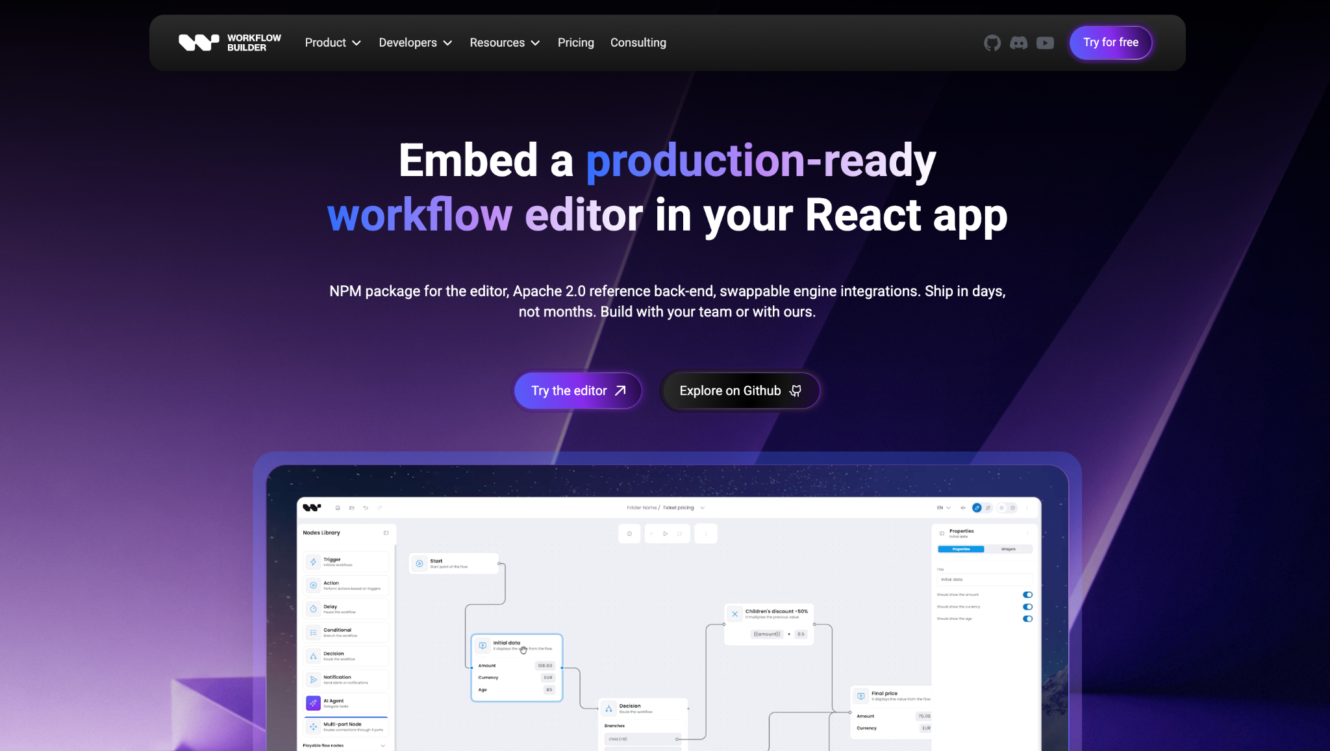1330x751 pixels.
Task: Select the Conditional node icon
Action: coord(313,632)
